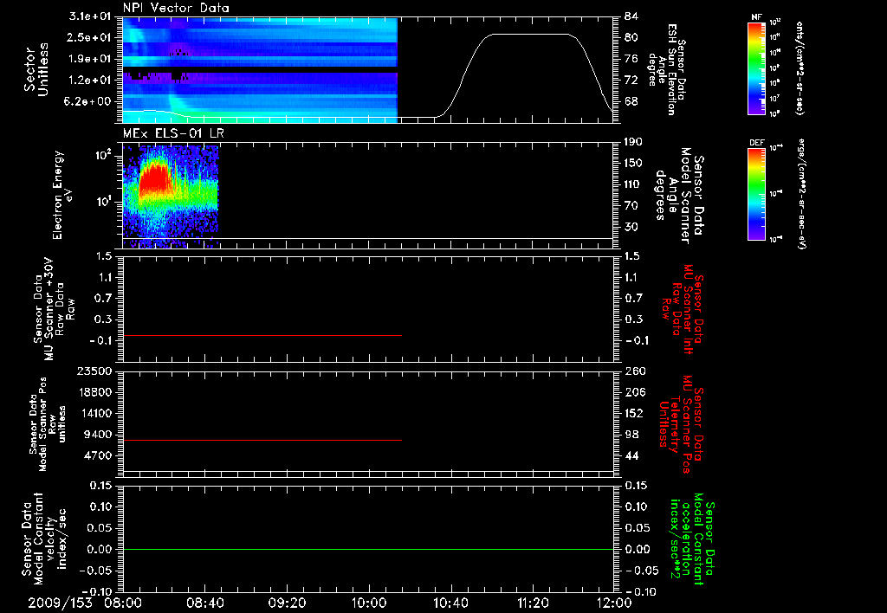887x613 pixels.
Task: Select the 'Sector Unitless' axis label
Action: (36, 70)
